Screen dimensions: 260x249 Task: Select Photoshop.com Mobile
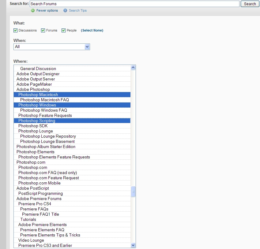coord(72,183)
